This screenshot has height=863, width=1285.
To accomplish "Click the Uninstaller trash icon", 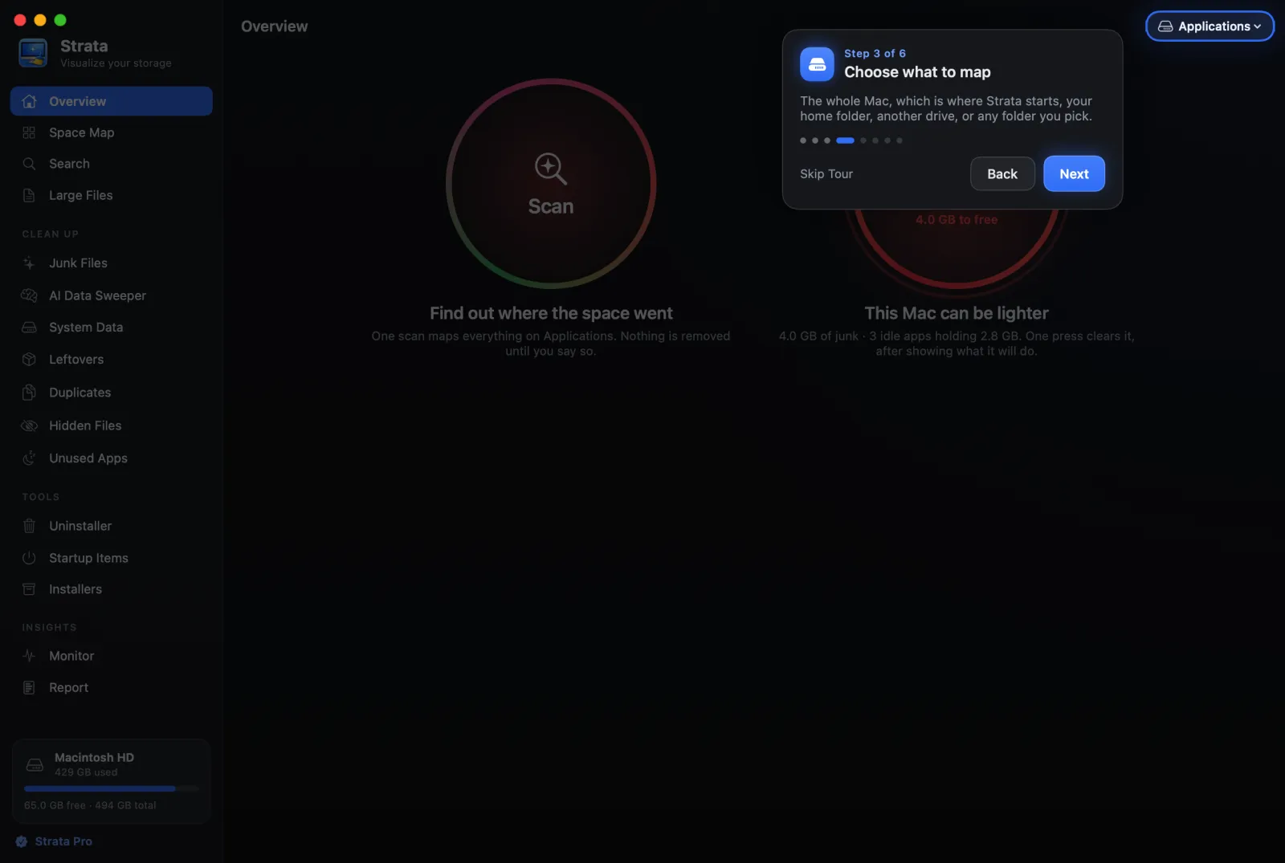I will click(30, 526).
